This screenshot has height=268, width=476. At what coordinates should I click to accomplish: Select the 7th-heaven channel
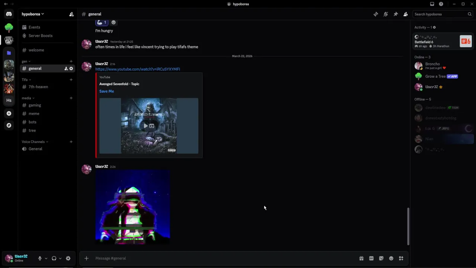click(47, 87)
